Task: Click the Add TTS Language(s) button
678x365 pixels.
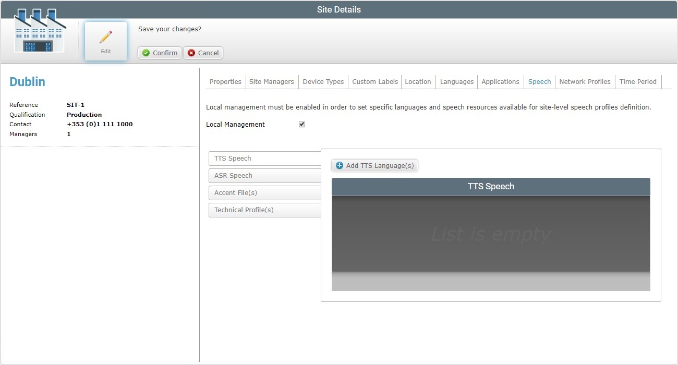Action: (374, 165)
